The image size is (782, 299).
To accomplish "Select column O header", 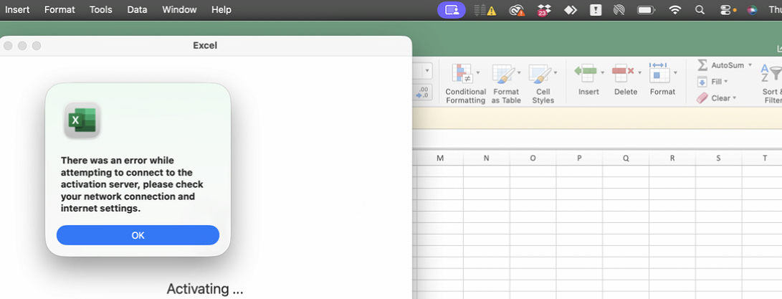I will (x=533, y=158).
